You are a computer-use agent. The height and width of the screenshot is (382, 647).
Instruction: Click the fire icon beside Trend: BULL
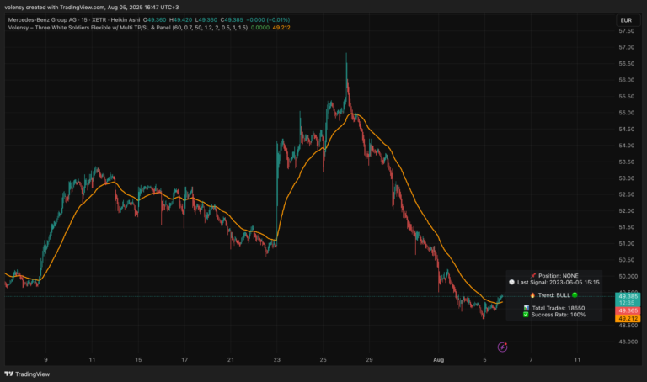tap(532, 295)
